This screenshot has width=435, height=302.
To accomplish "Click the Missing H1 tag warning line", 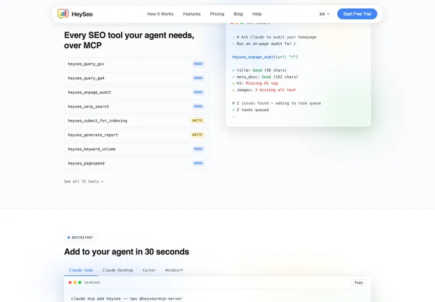I will pyautogui.click(x=255, y=83).
